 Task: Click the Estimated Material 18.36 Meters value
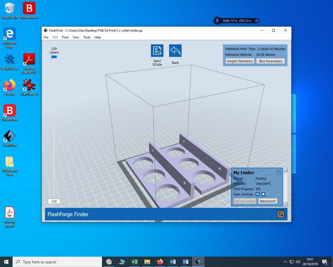tap(265, 54)
